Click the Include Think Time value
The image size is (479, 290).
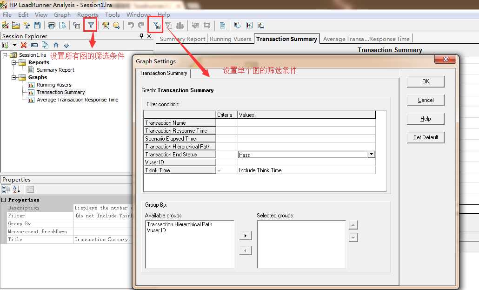(260, 170)
